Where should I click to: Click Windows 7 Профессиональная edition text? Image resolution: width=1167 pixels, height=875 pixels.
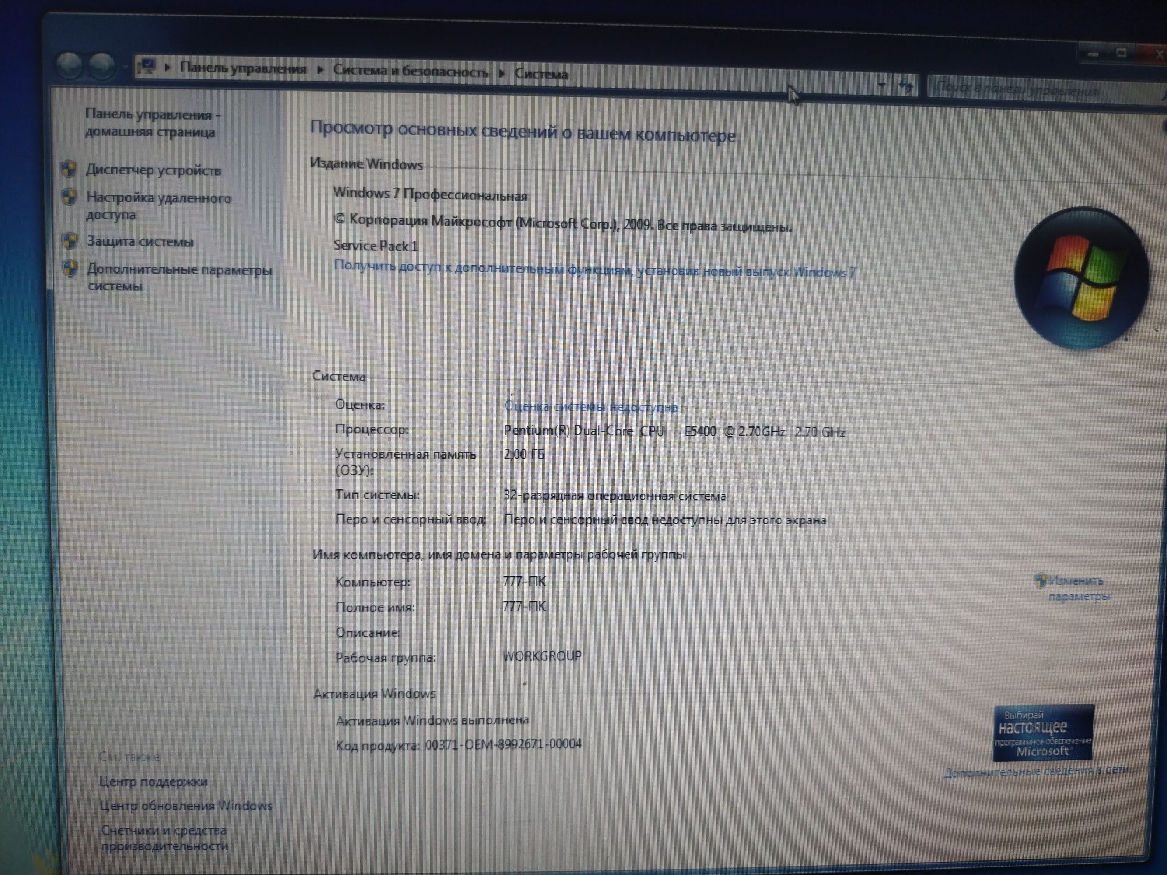tap(430, 194)
